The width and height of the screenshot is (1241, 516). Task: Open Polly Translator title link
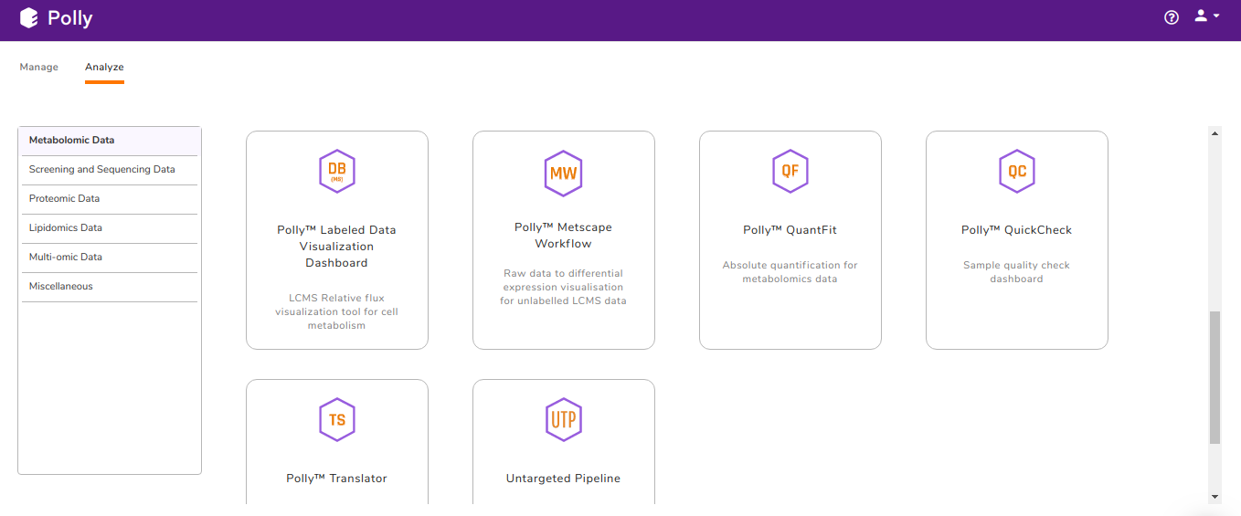click(x=337, y=479)
